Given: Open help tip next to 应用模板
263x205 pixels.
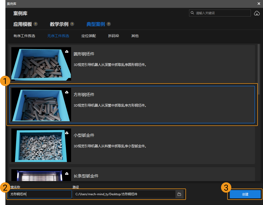Looking at the screenshot, I should coord(36,24).
